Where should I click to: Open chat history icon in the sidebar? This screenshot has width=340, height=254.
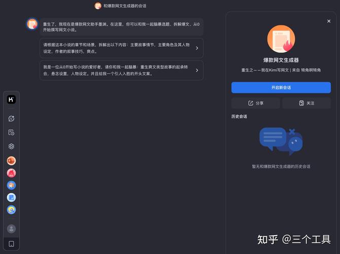click(11, 133)
